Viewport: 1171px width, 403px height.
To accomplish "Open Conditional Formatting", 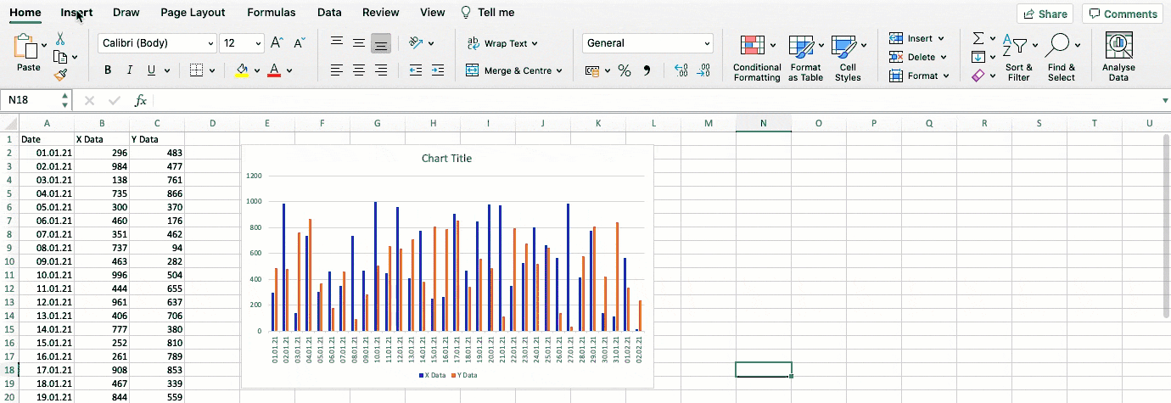I will [757, 59].
